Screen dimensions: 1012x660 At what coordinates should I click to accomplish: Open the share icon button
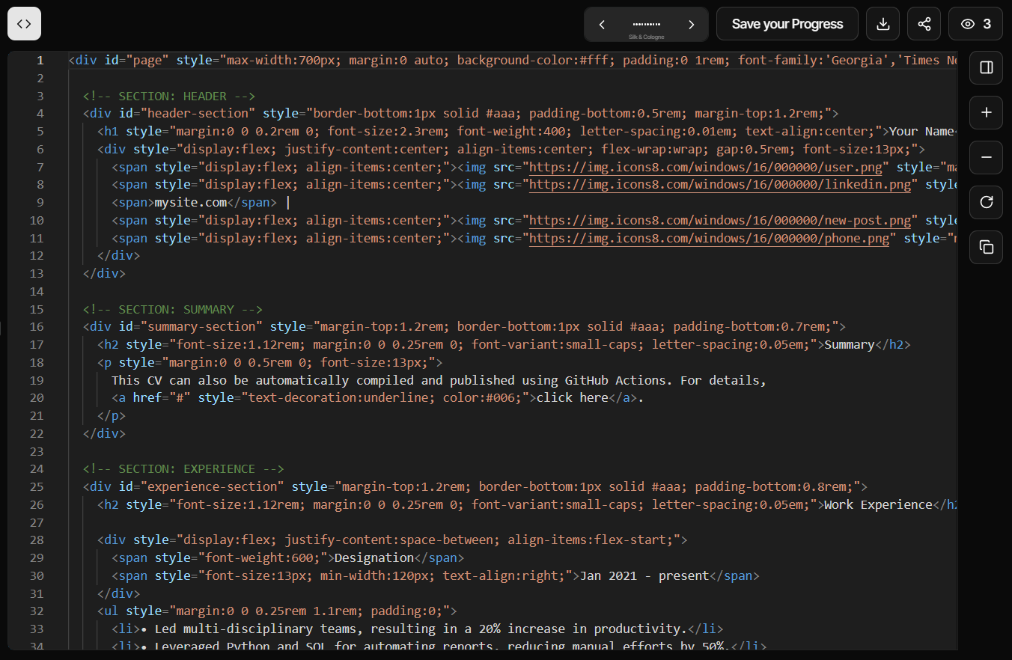pyautogui.click(x=924, y=24)
